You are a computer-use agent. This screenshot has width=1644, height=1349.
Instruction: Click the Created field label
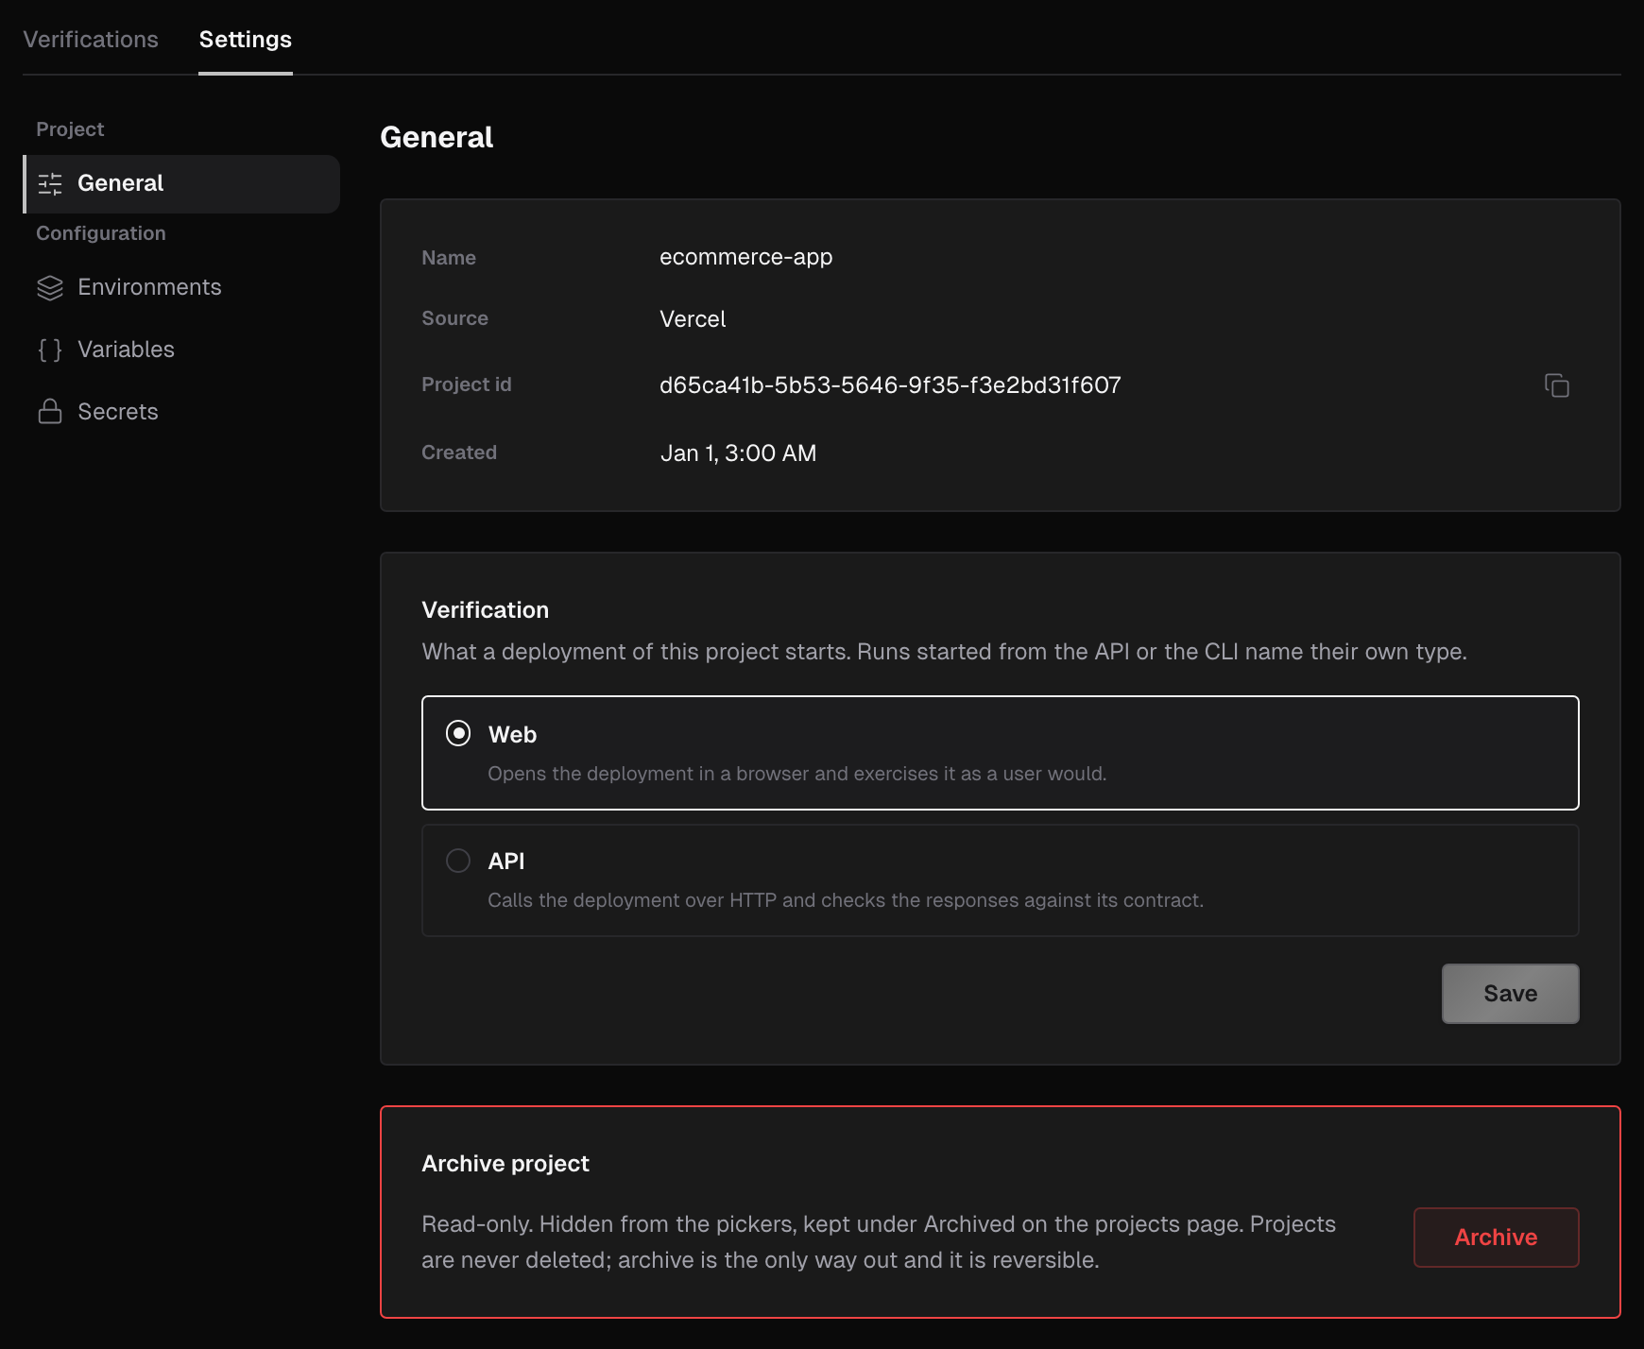click(x=459, y=453)
